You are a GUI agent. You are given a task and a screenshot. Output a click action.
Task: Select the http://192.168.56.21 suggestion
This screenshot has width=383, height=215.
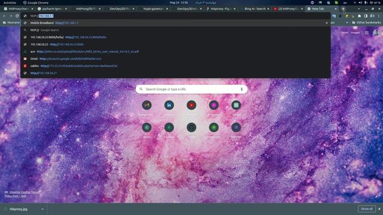[175, 73]
